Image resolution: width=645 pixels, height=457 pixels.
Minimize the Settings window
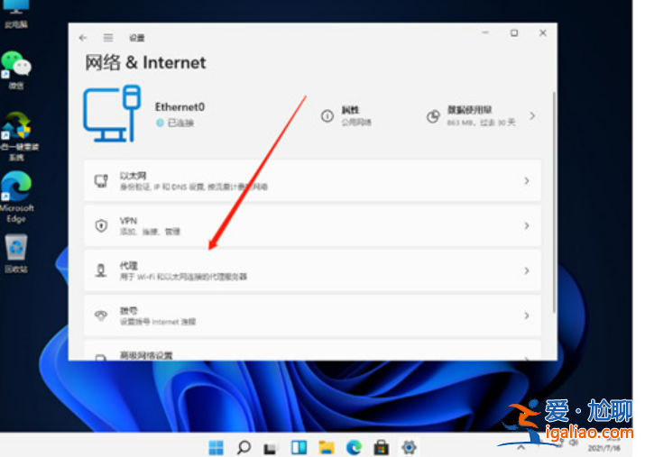coord(485,32)
